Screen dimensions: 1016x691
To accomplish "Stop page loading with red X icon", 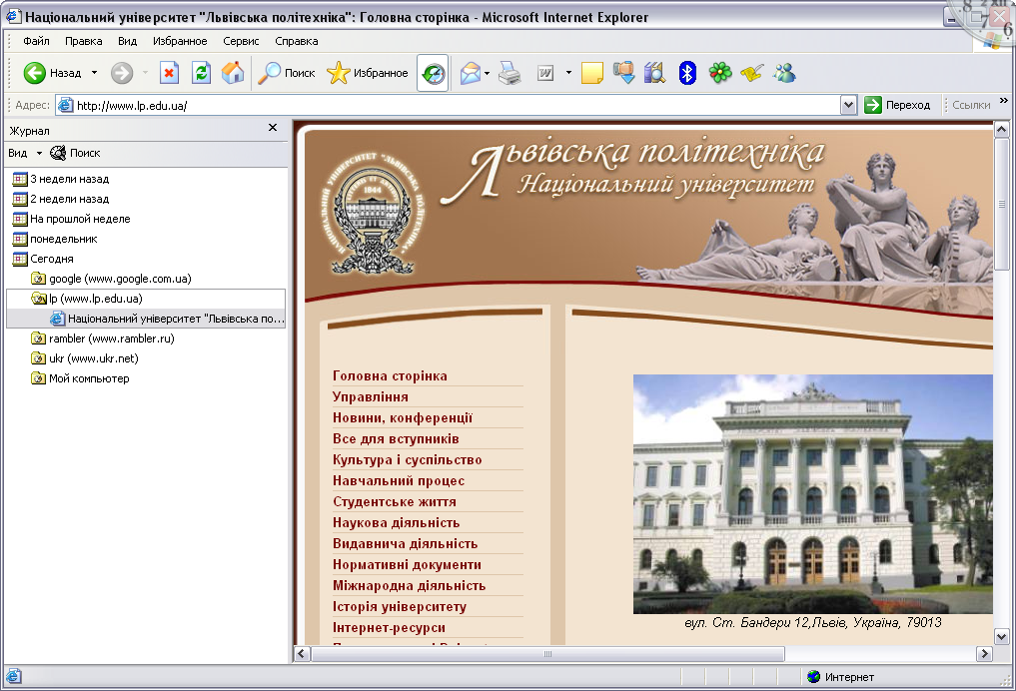I will tap(169, 73).
